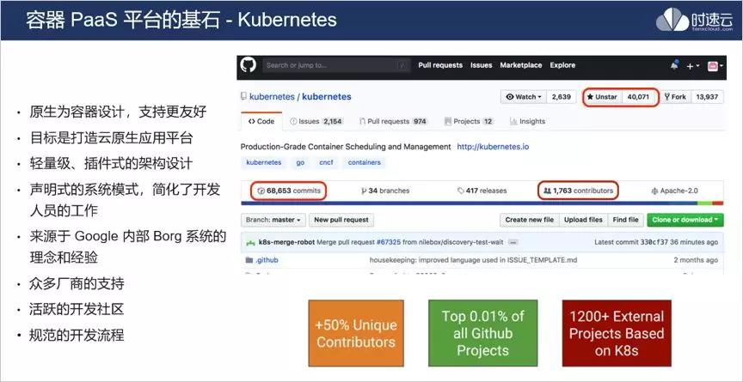Click the New pull request button

pyautogui.click(x=341, y=220)
